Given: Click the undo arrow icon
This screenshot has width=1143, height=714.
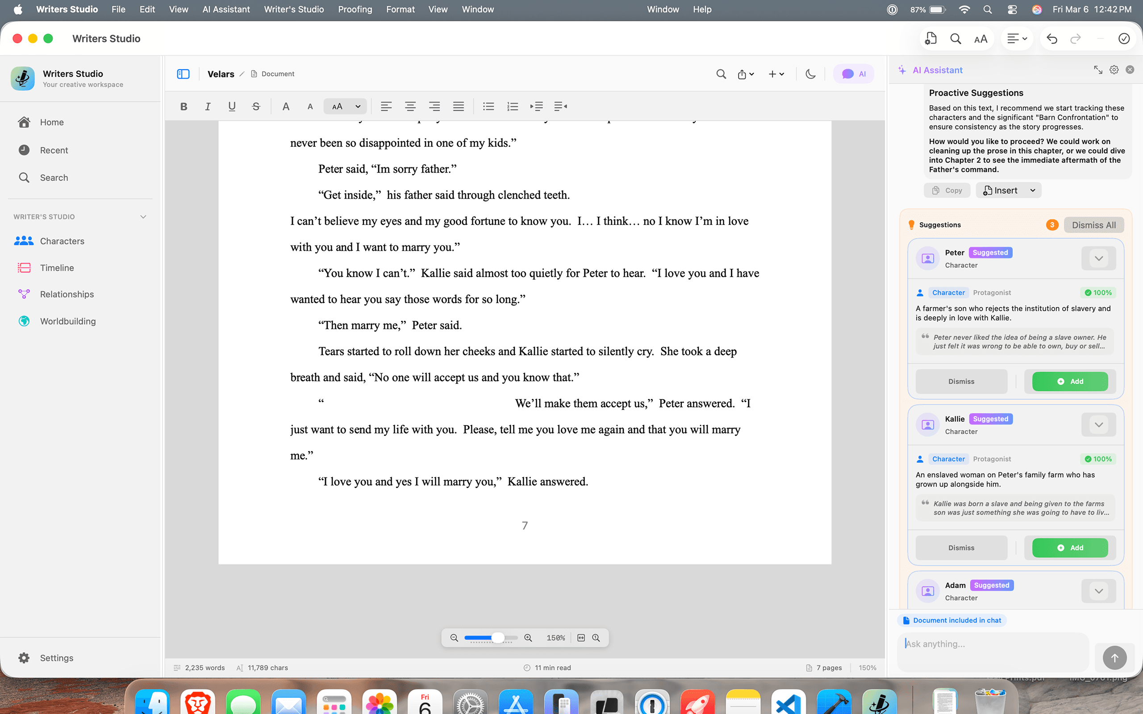Looking at the screenshot, I should point(1051,39).
